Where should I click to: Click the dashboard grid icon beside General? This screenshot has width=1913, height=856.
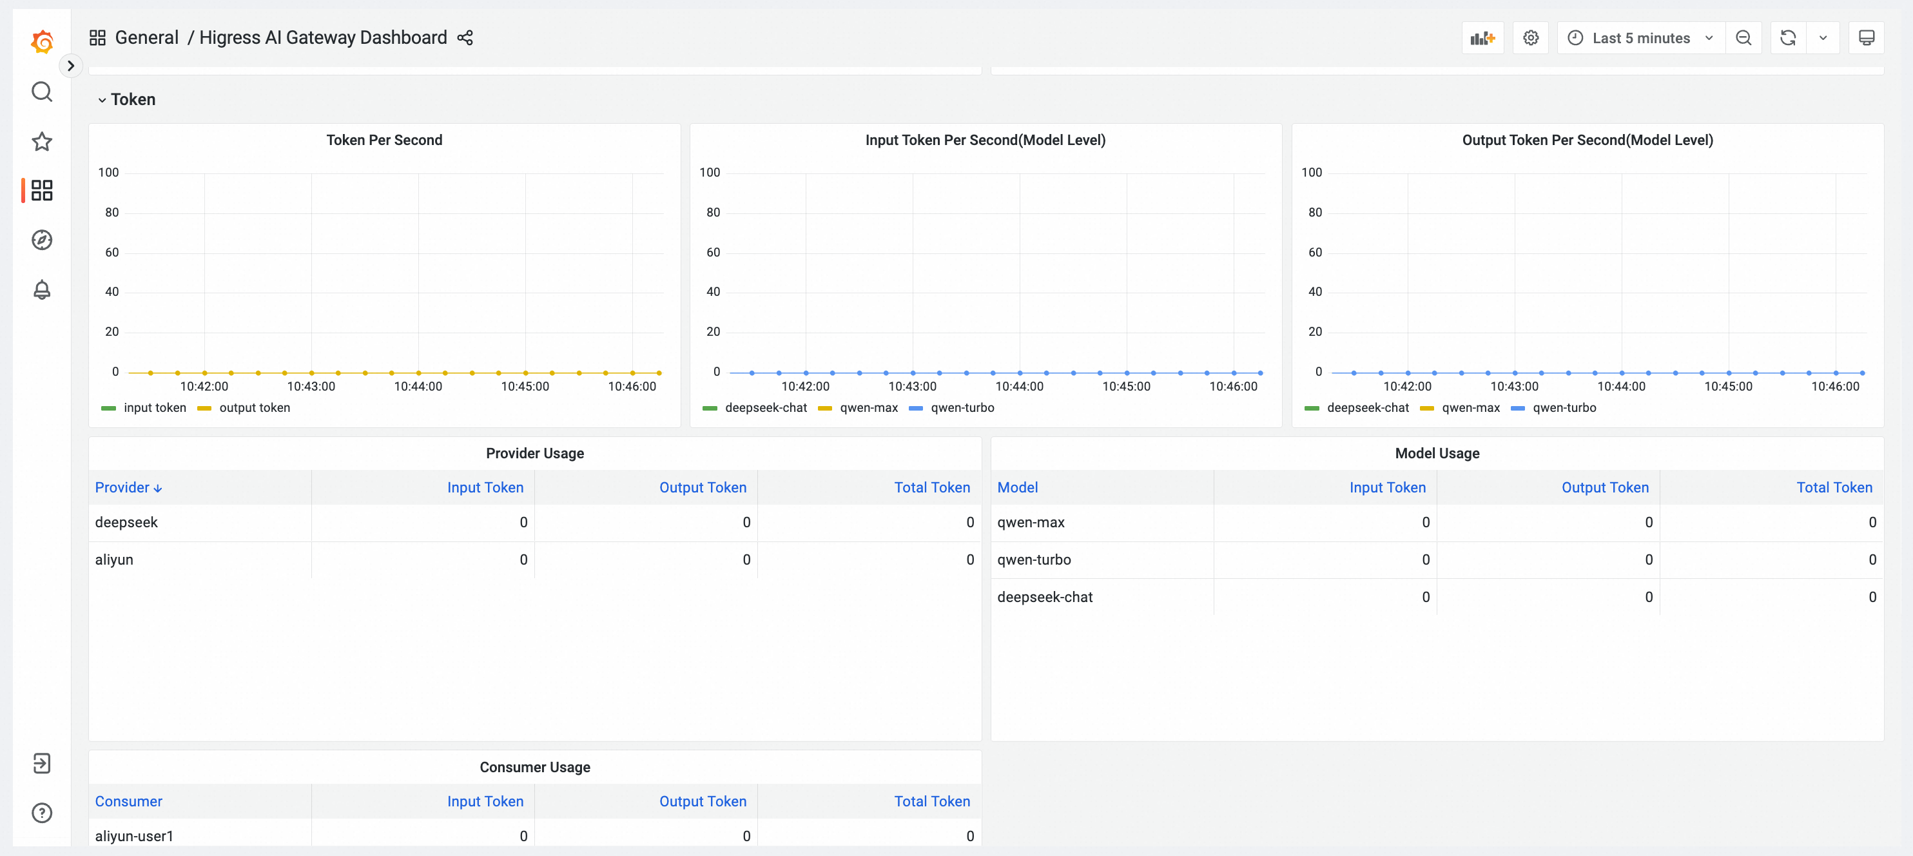click(x=97, y=38)
